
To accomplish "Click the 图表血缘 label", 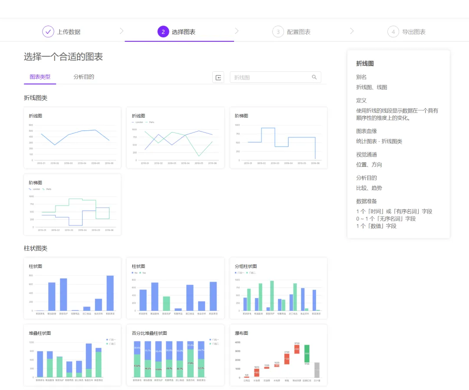I will 367,131.
